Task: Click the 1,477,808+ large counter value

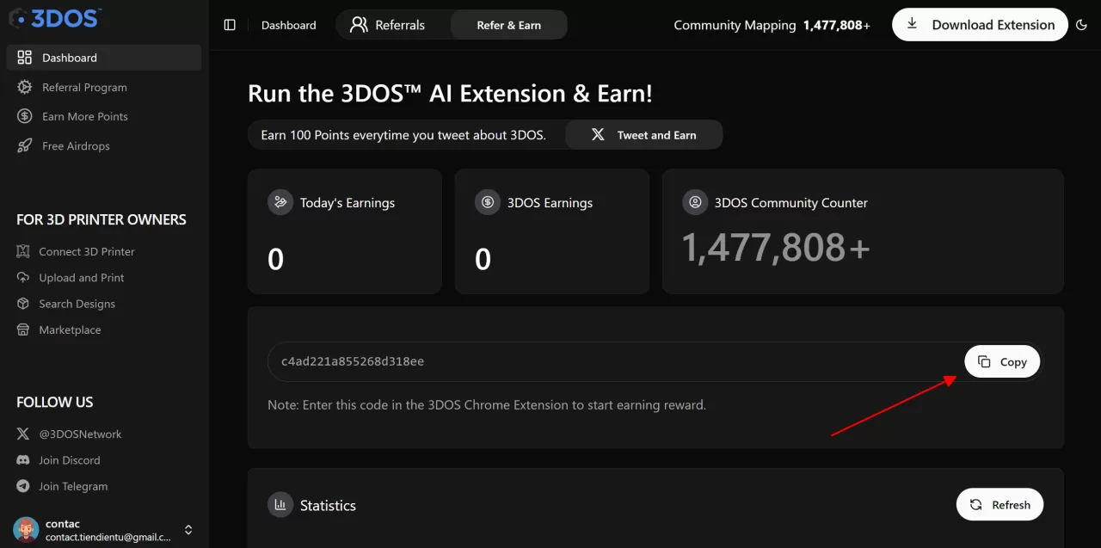Action: [776, 248]
